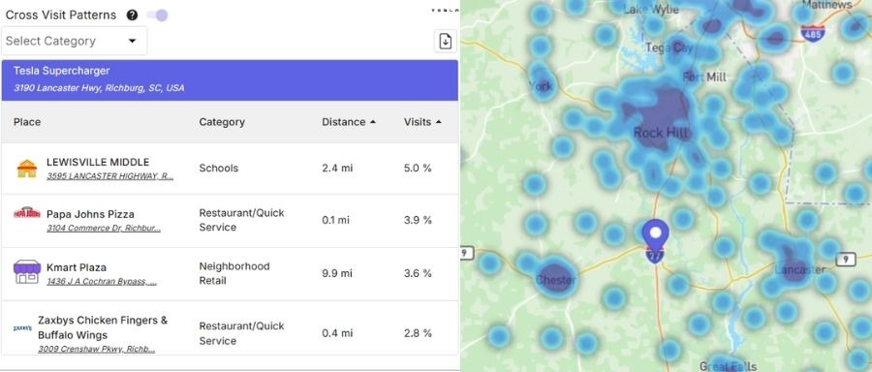Click the 0.4 mi distance value

point(337,333)
